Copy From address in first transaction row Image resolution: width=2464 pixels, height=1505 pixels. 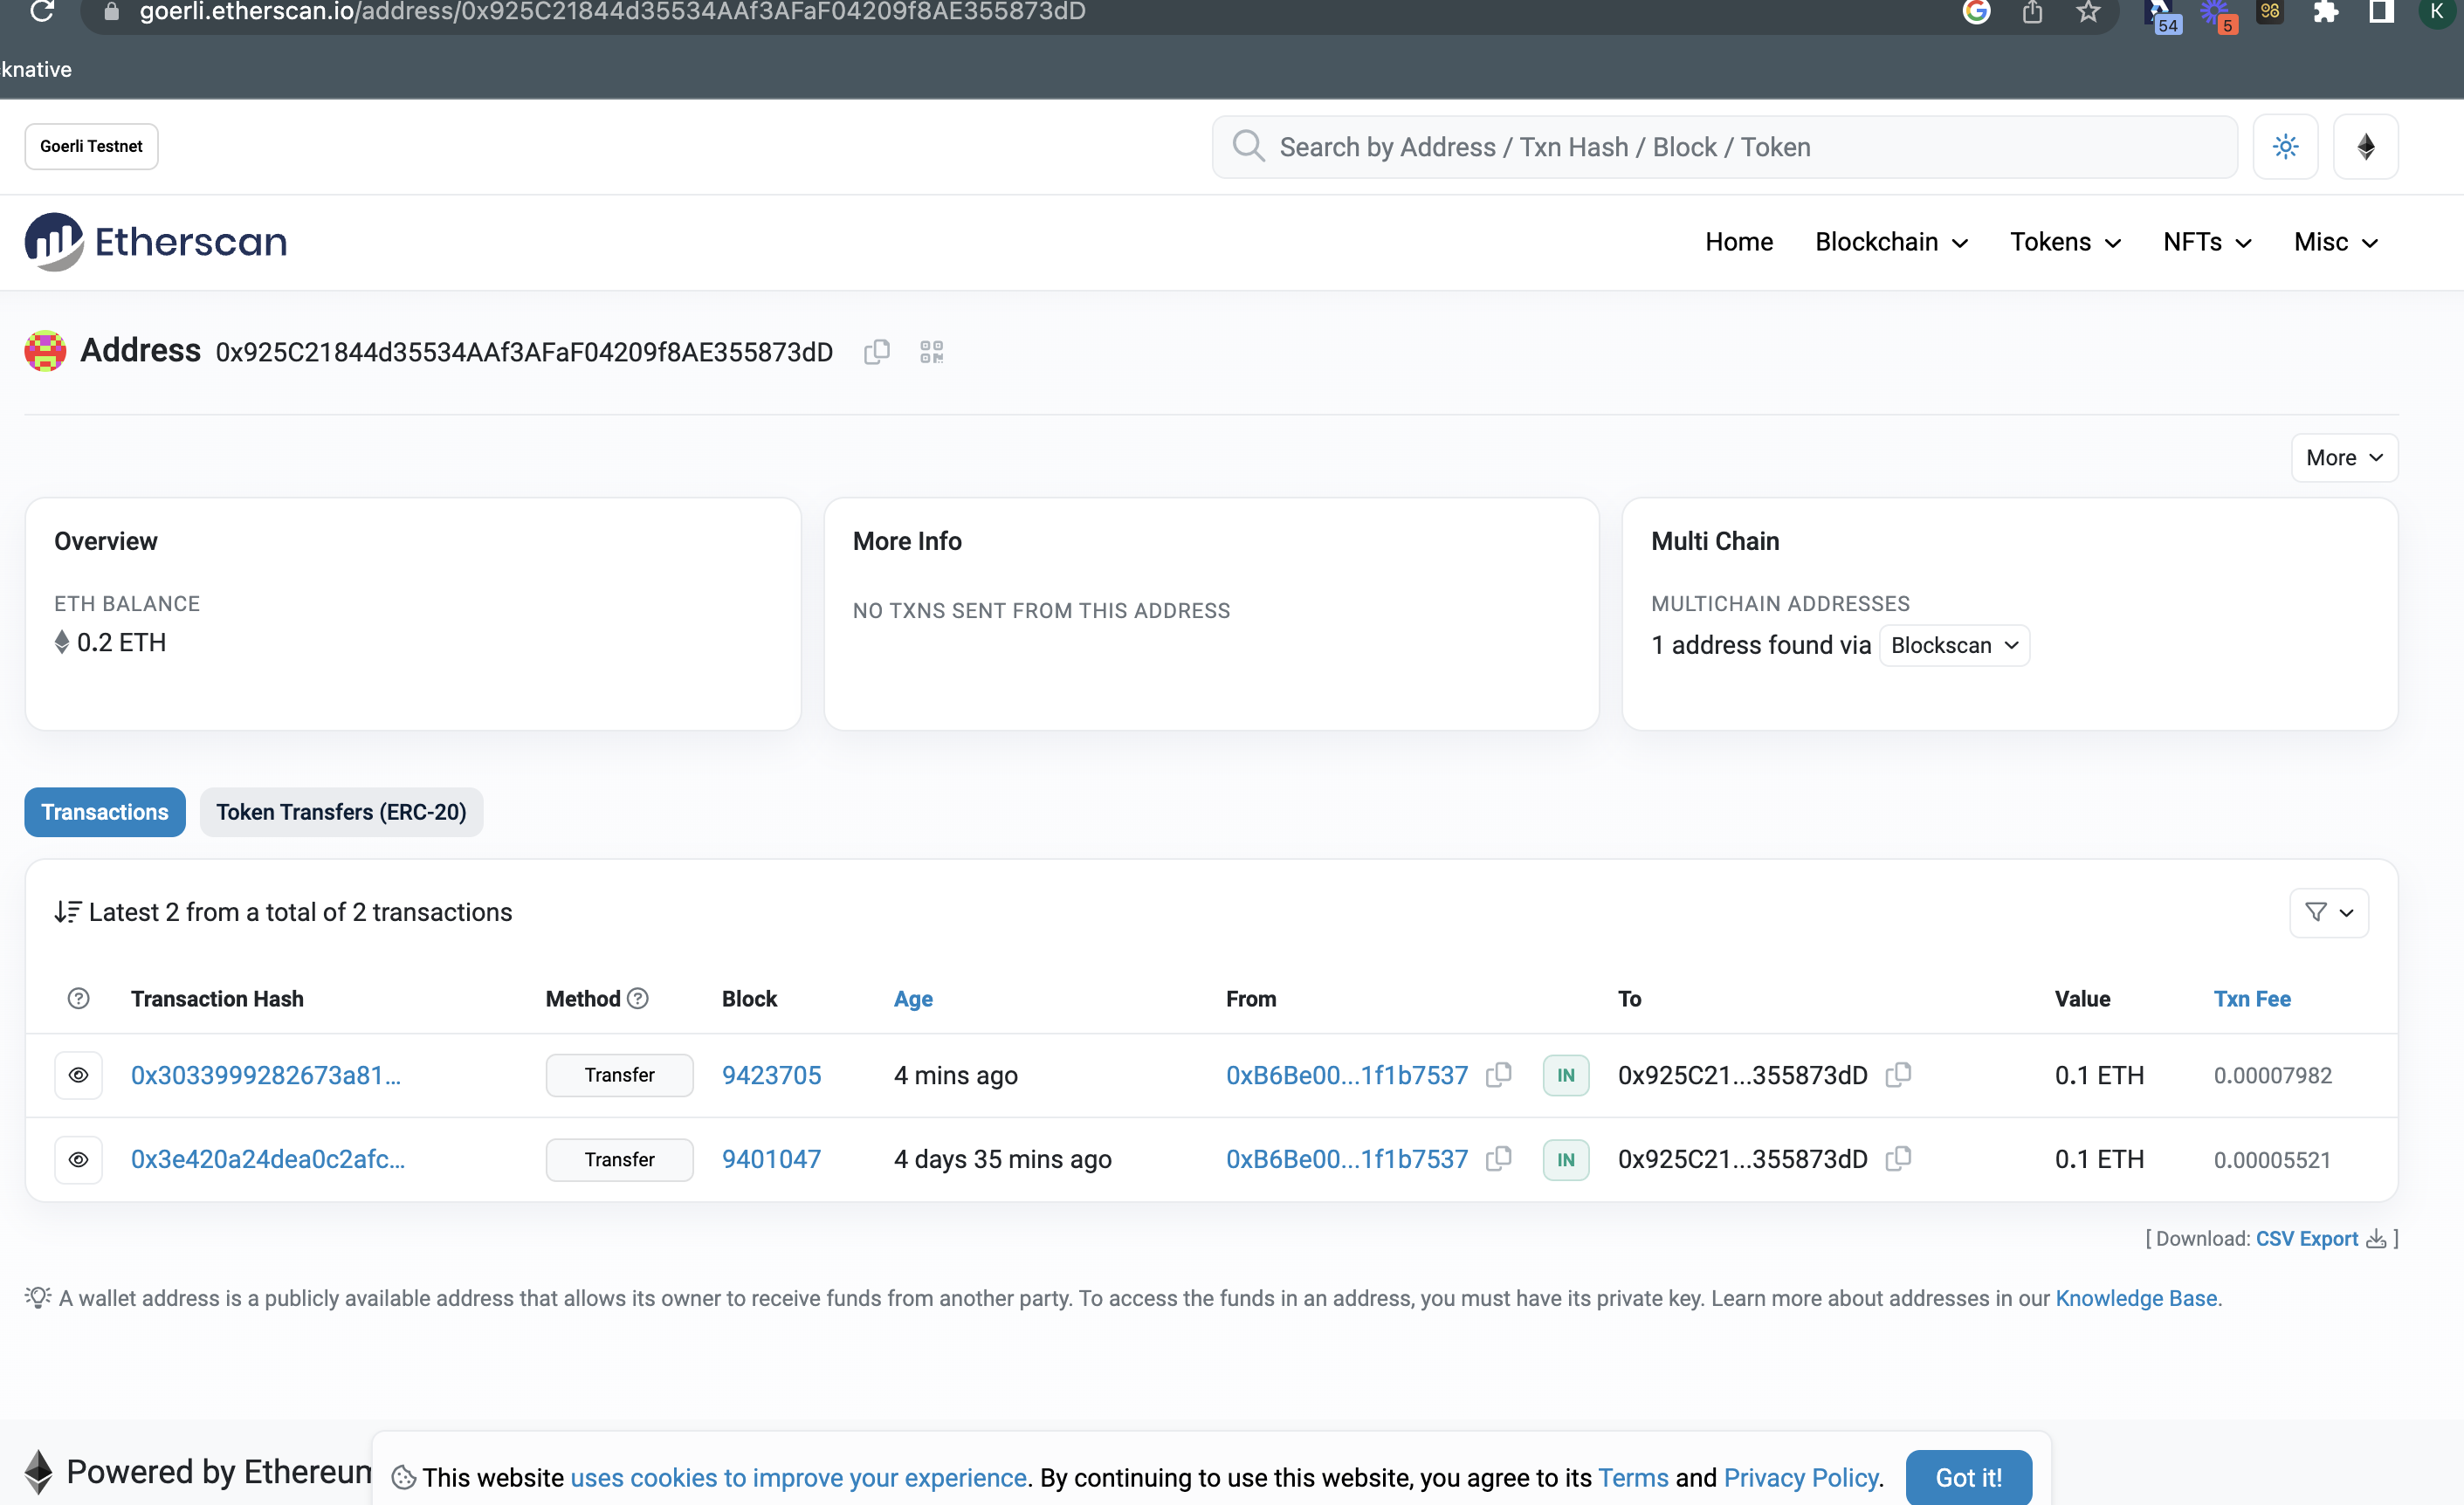coord(1498,1075)
